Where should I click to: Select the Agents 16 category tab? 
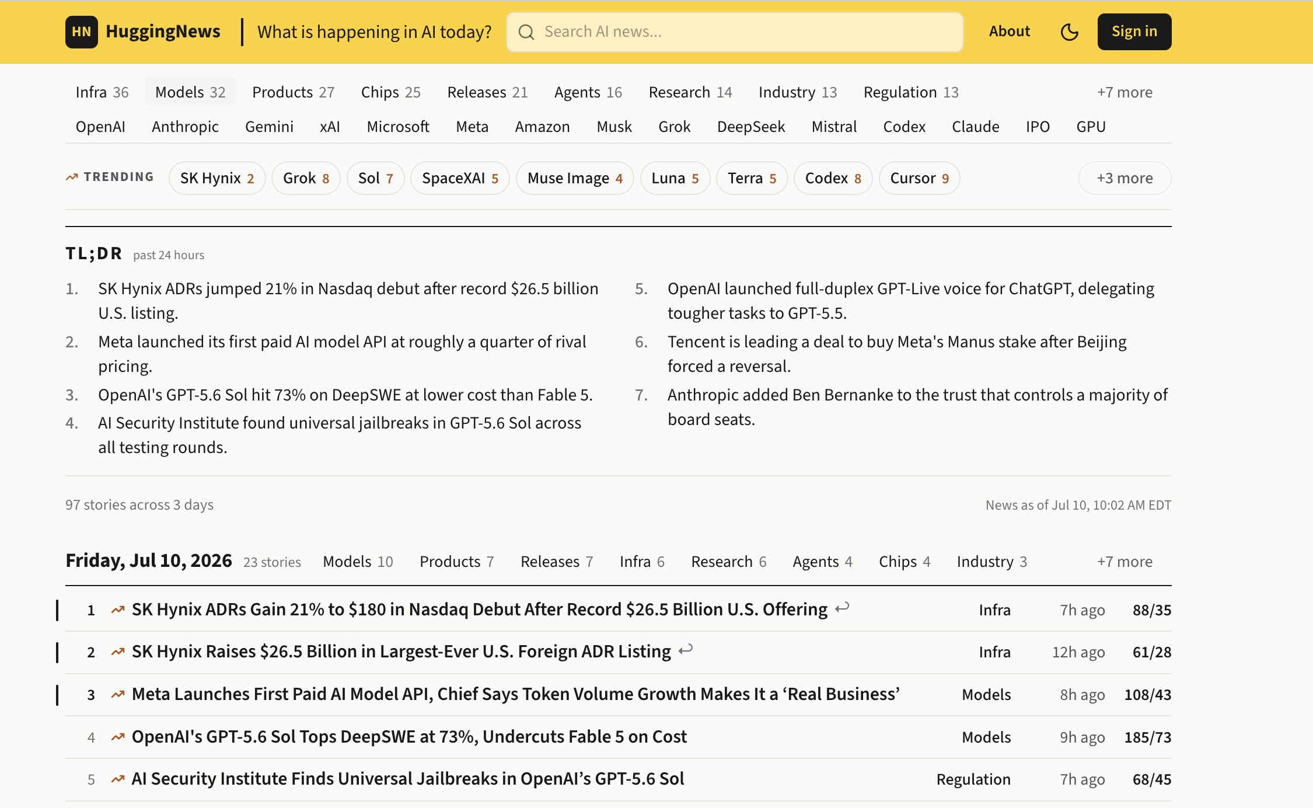pos(588,92)
